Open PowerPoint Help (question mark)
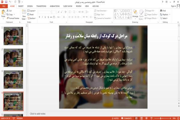The width and height of the screenshot is (180, 120). [x=163, y=2]
